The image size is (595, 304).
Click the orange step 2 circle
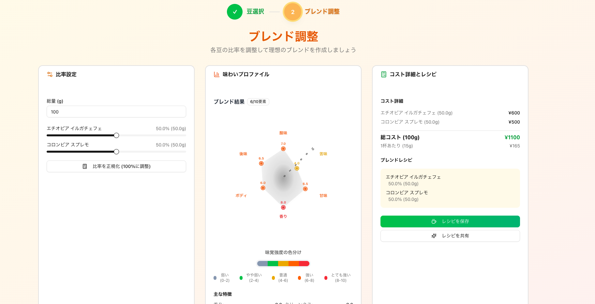pos(293,12)
